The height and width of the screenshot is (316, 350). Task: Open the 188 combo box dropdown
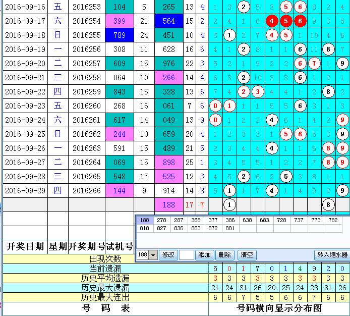click(154, 255)
